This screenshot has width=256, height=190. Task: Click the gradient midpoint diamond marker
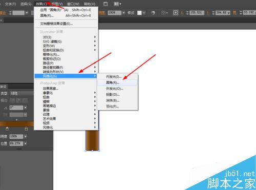tap(16, 120)
